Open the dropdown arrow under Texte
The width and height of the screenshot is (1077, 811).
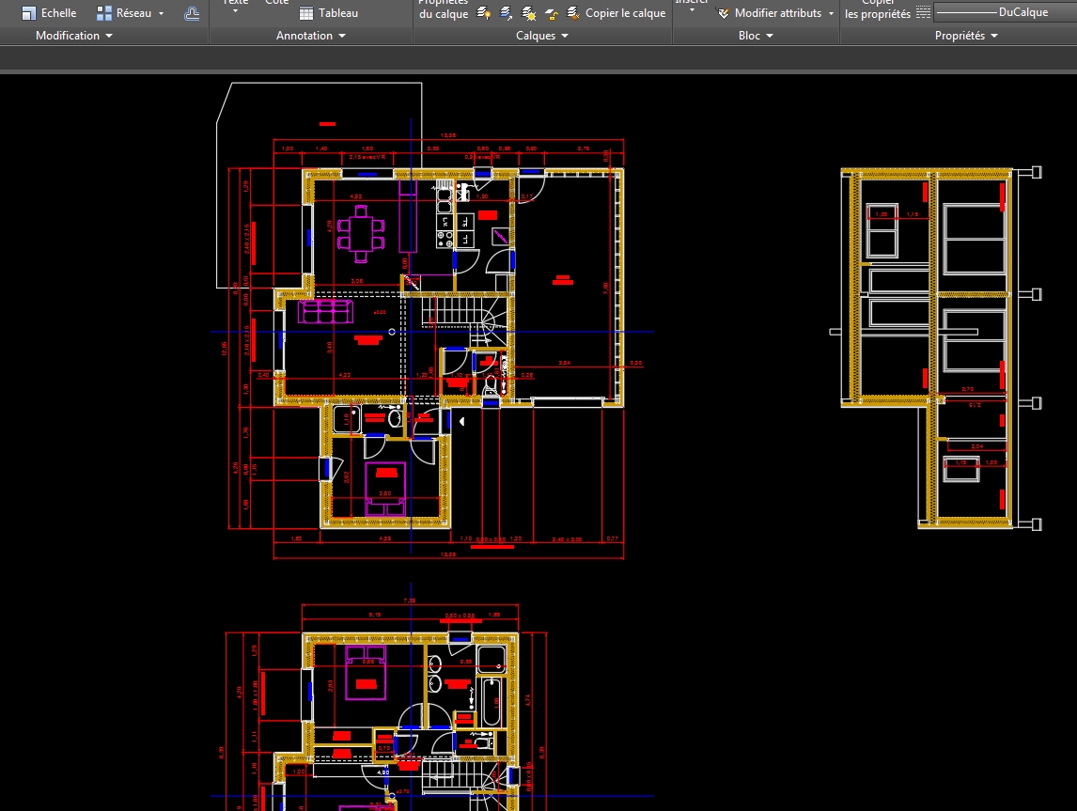[x=236, y=11]
